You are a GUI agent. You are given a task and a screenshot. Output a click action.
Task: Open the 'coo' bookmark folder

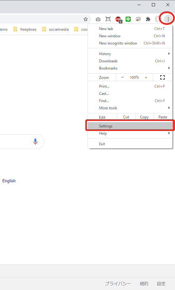[81, 29]
